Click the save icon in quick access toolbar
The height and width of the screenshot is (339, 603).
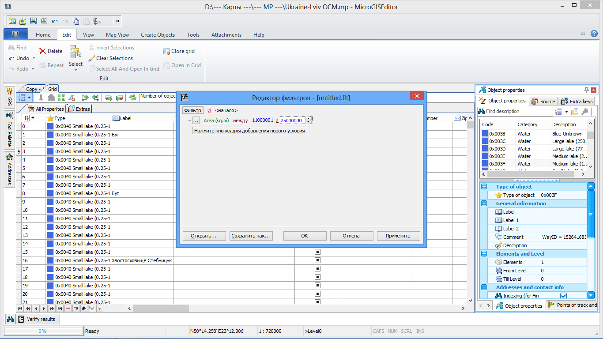coord(33,21)
